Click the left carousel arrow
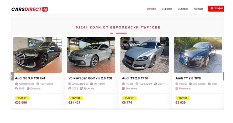233x123 pixels. (x=12, y=76)
